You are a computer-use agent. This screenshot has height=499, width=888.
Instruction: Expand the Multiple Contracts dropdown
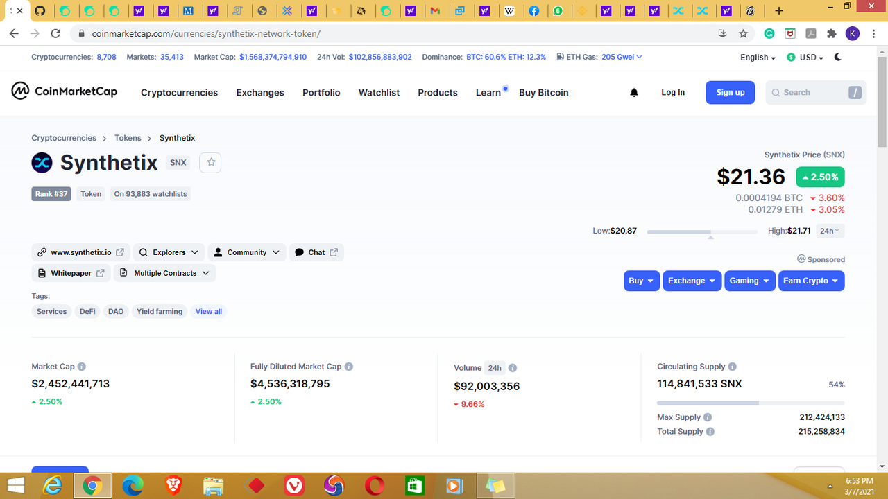click(165, 273)
